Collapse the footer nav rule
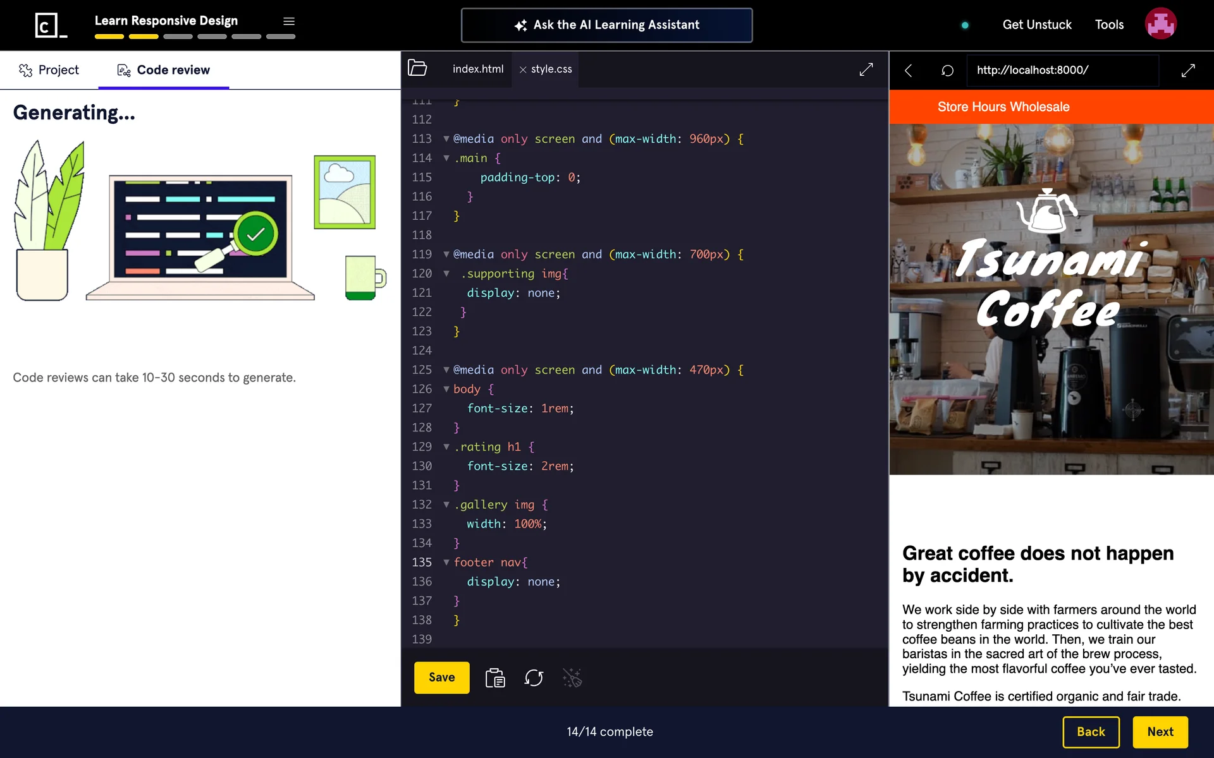 (446, 562)
